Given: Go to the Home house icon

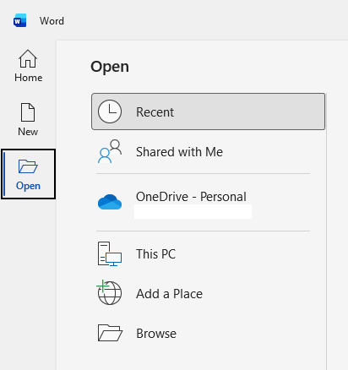Looking at the screenshot, I should pyautogui.click(x=28, y=58).
